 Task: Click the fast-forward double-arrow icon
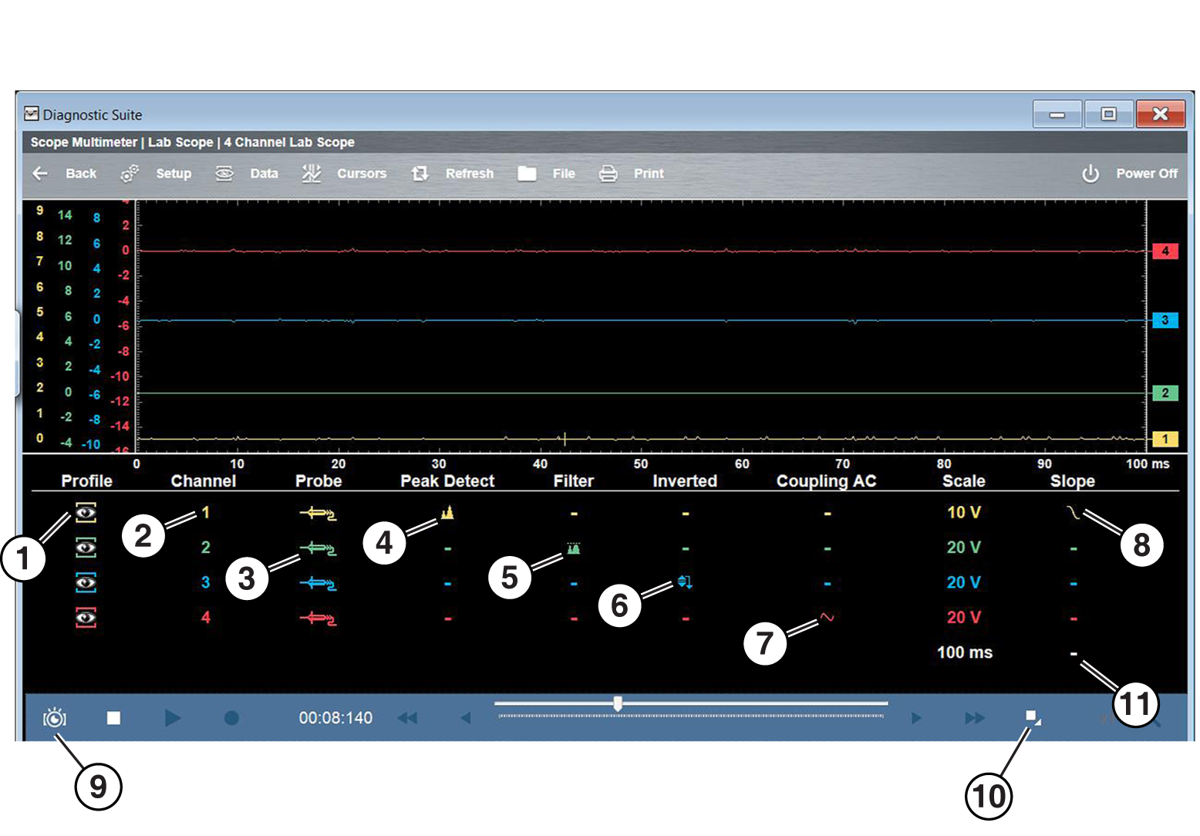click(975, 718)
